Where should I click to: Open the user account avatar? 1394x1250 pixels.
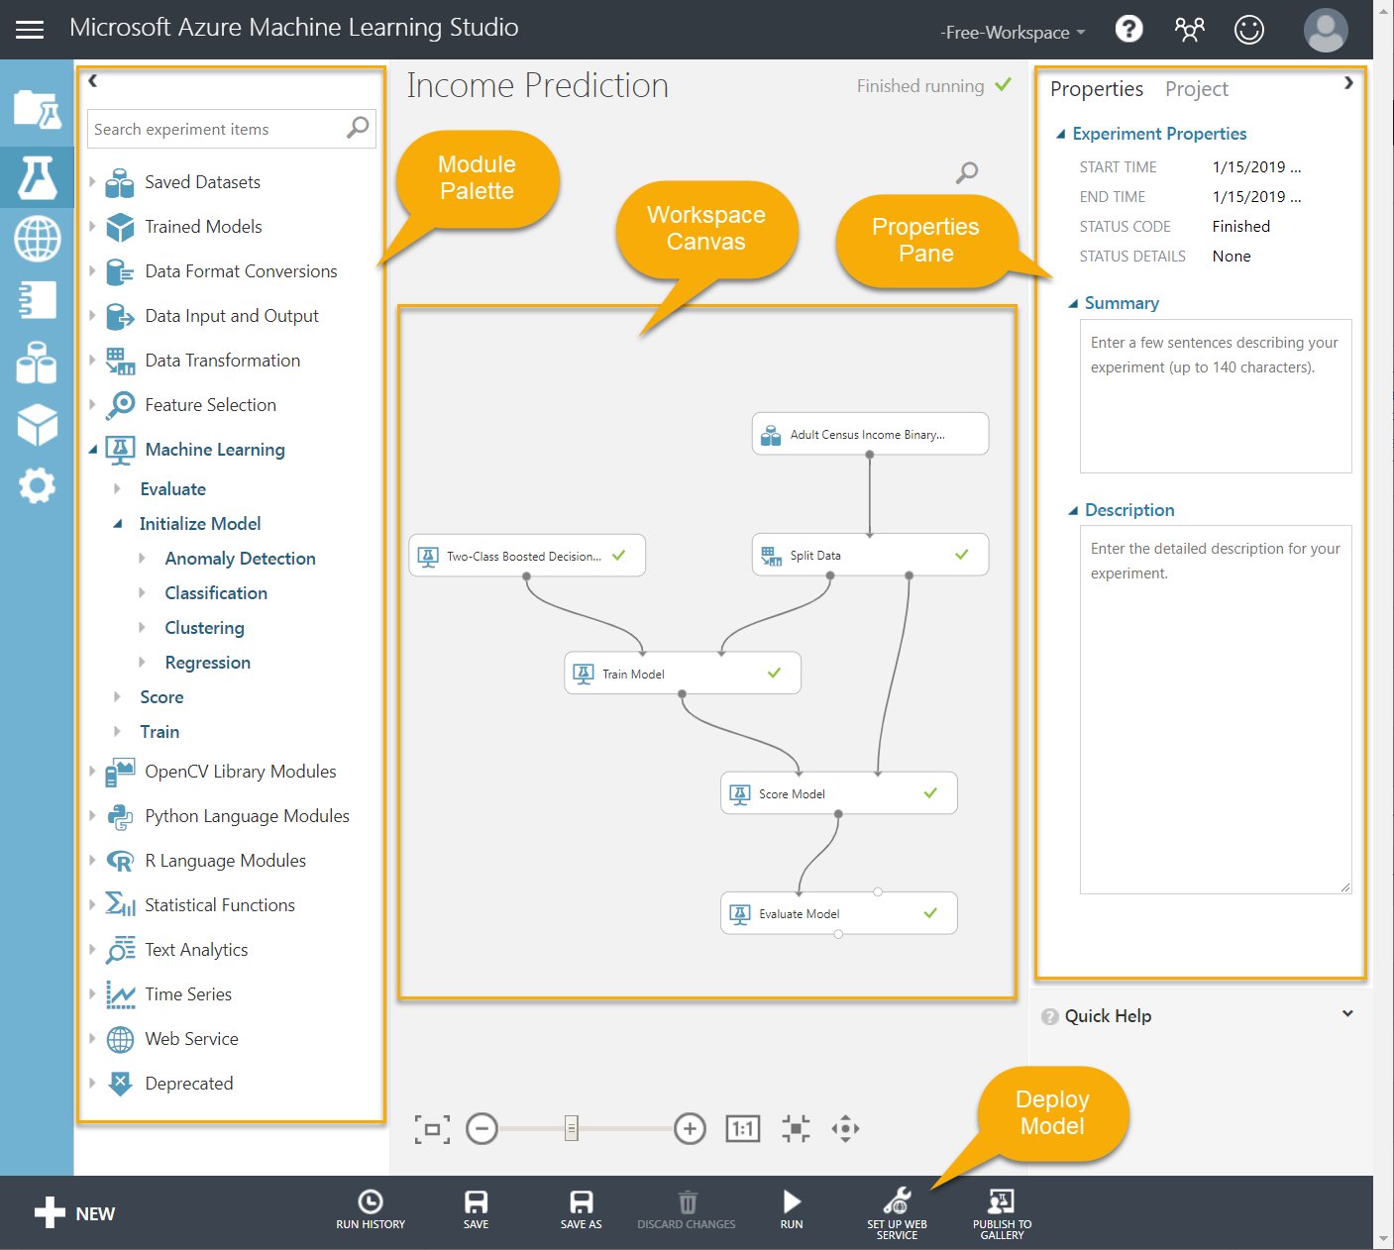(1326, 30)
